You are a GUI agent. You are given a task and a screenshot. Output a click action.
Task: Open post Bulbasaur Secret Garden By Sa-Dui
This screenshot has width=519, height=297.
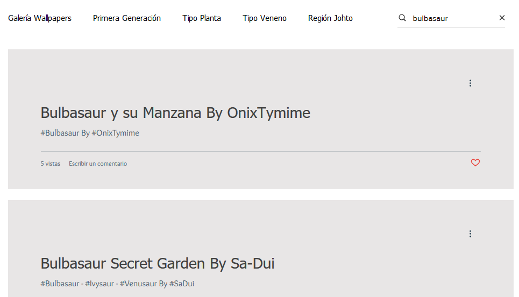[158, 263]
